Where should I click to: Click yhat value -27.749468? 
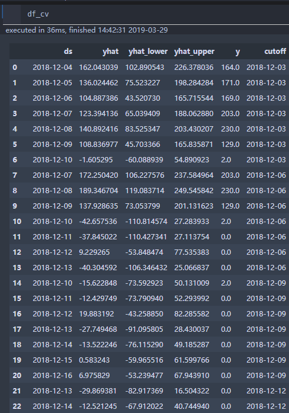pyautogui.click(x=98, y=329)
